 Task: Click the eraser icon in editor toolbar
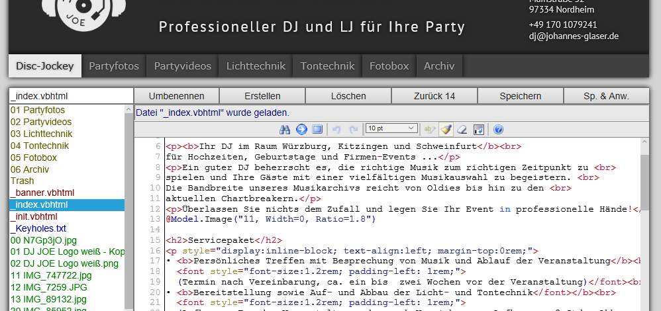(462, 129)
